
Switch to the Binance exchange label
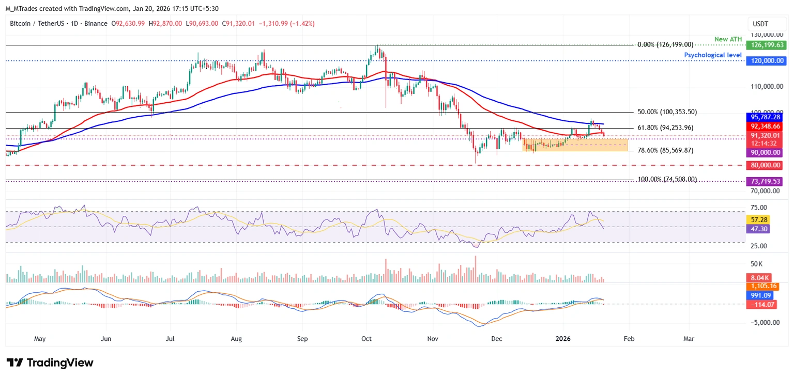pyautogui.click(x=96, y=23)
